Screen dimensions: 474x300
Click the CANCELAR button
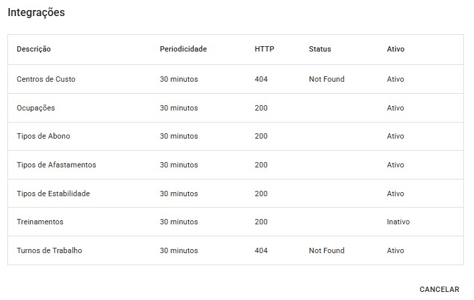pyautogui.click(x=439, y=289)
